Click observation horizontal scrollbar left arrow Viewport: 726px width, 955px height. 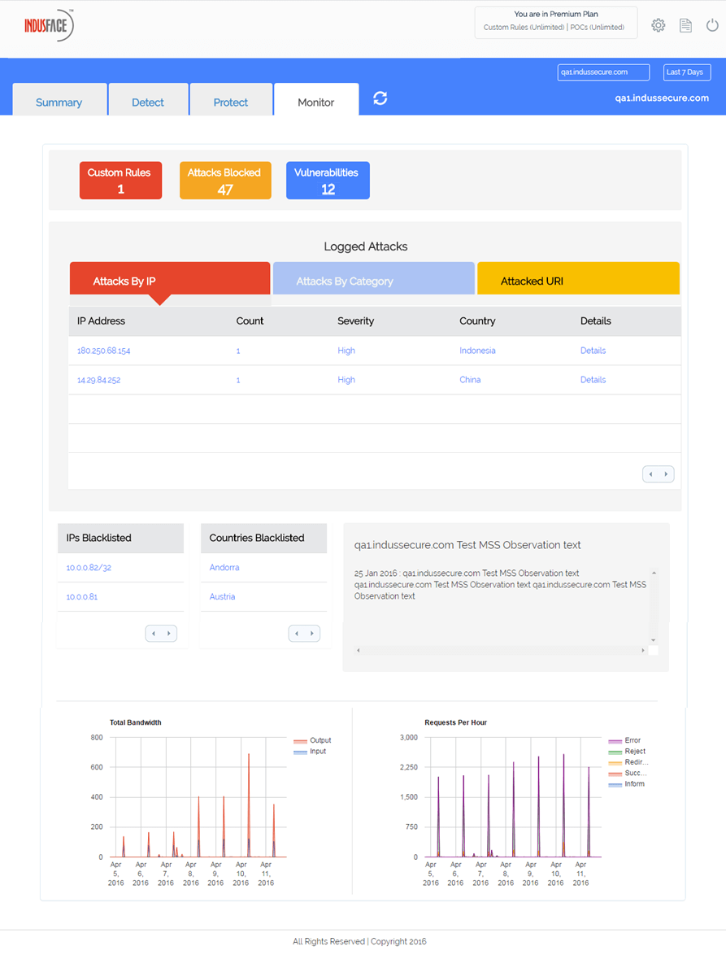point(359,651)
